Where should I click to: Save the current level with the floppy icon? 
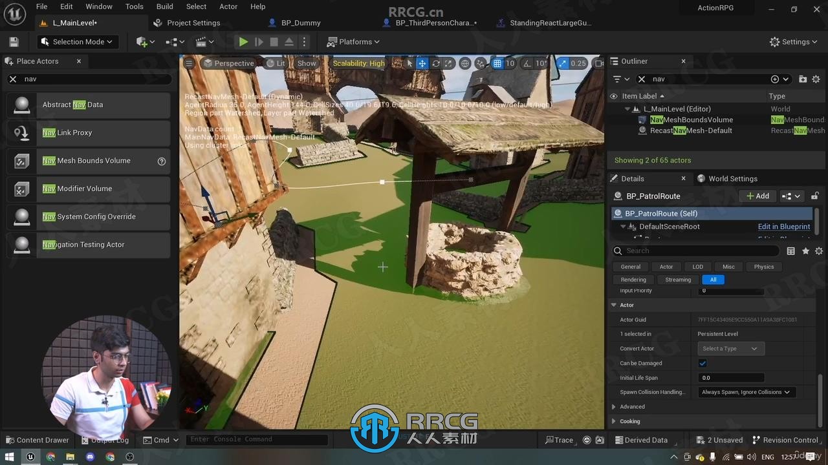click(x=14, y=42)
